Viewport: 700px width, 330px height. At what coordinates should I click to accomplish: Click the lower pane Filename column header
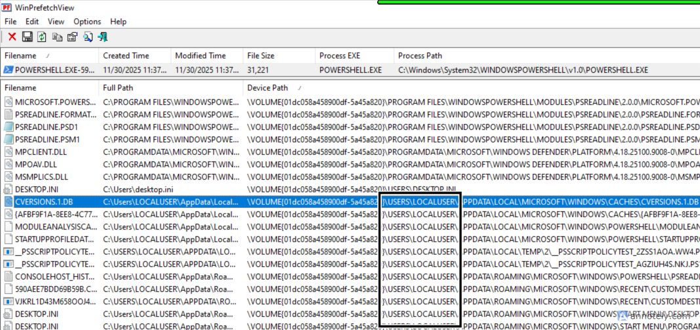[49, 88]
